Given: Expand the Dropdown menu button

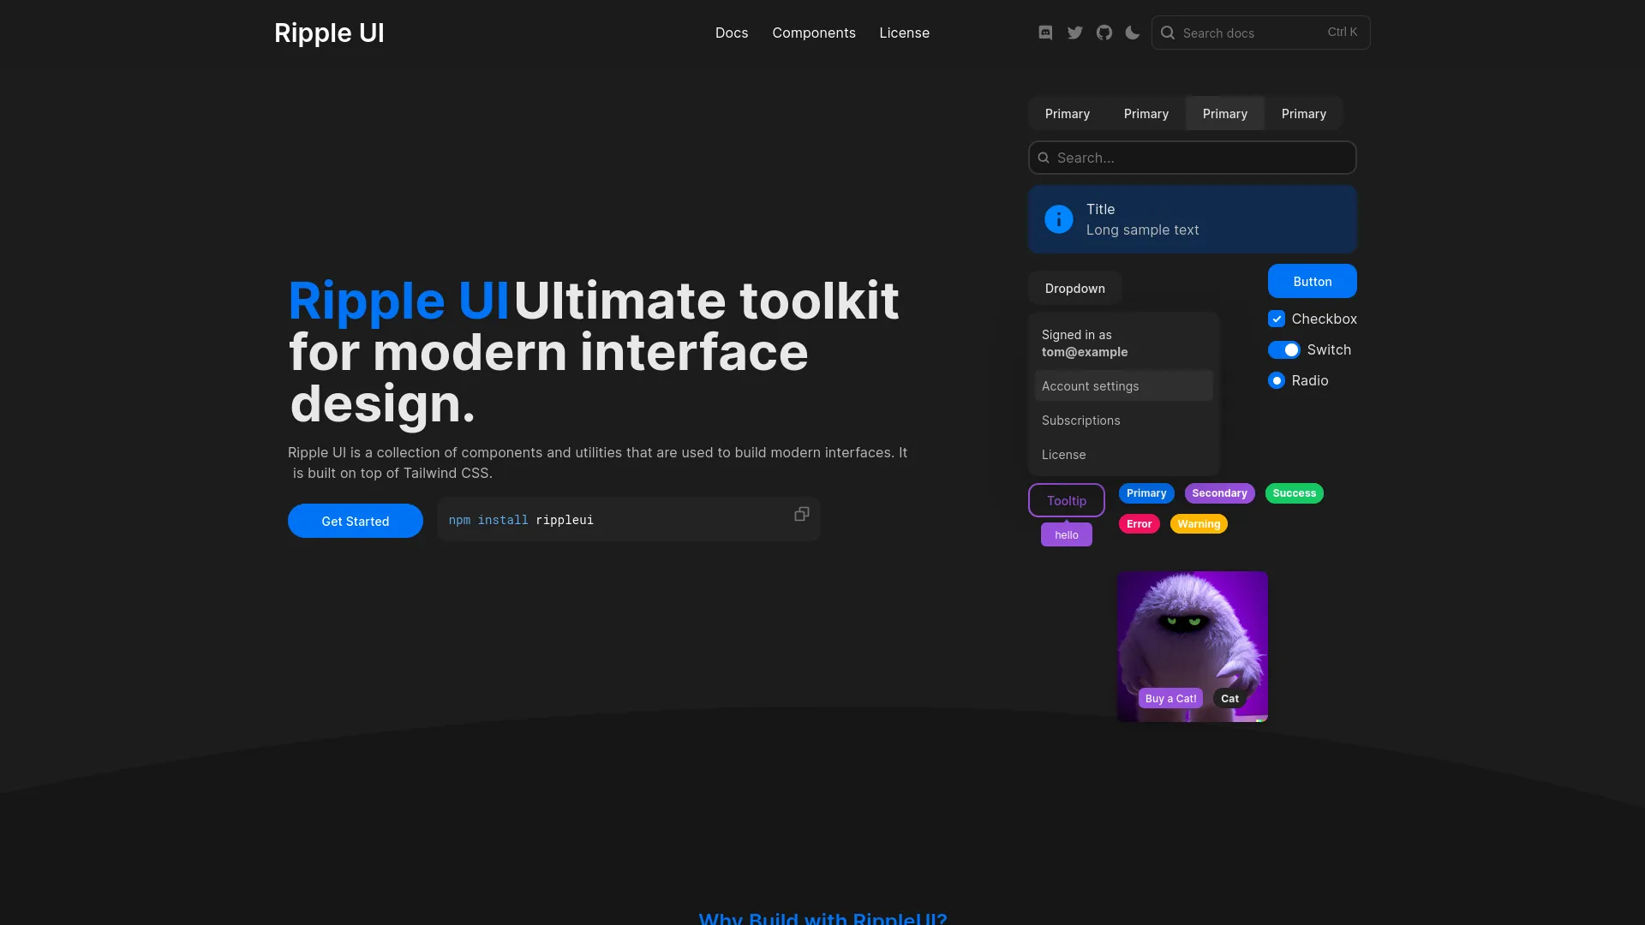Looking at the screenshot, I should [x=1075, y=289].
